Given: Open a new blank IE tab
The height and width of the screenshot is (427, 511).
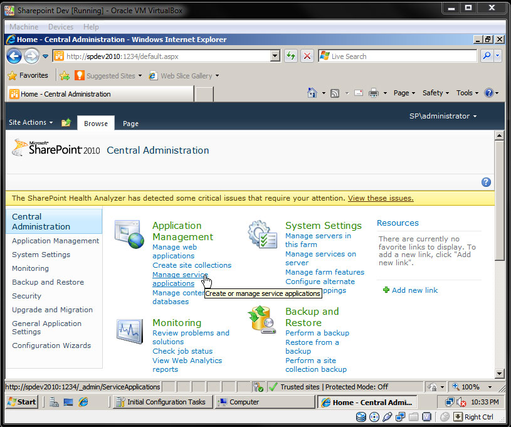Looking at the screenshot, I should 204,94.
